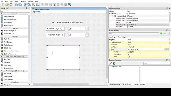Viewport: 171px width, 96px height.
Task: Pick Form Layout in Widget Box
Action: pyautogui.click(x=8, y=26)
